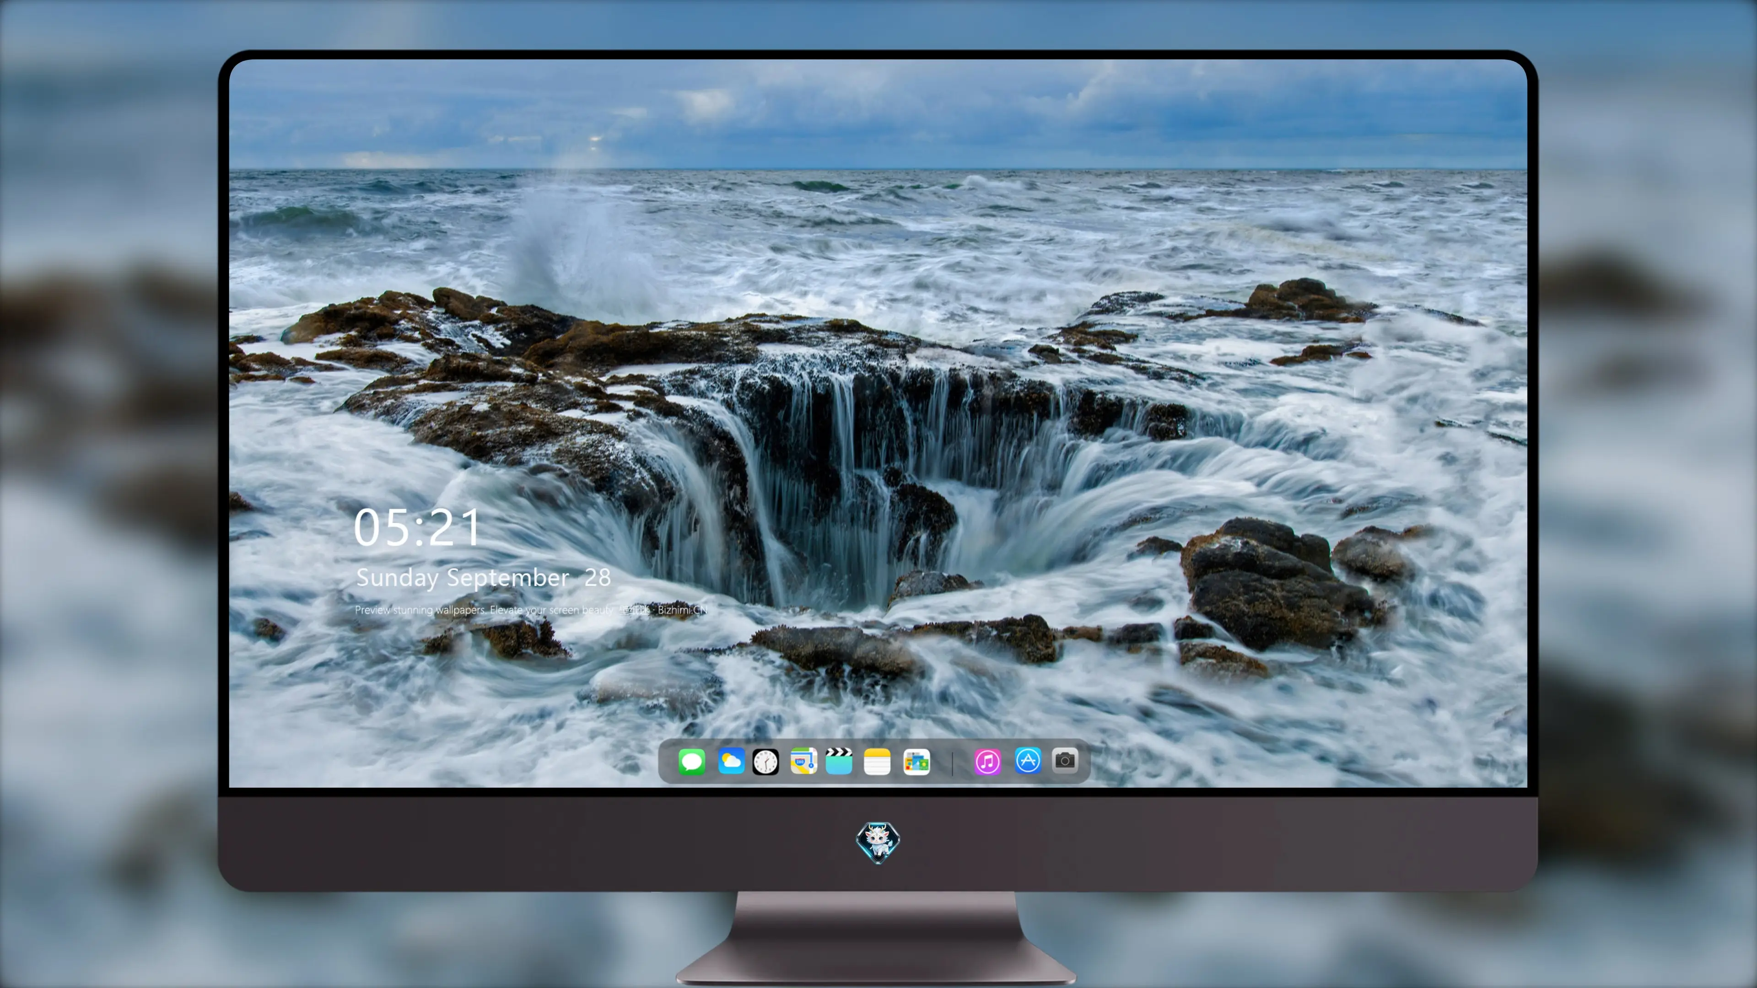
Task: Open the Clock app in dock
Action: pos(765,762)
